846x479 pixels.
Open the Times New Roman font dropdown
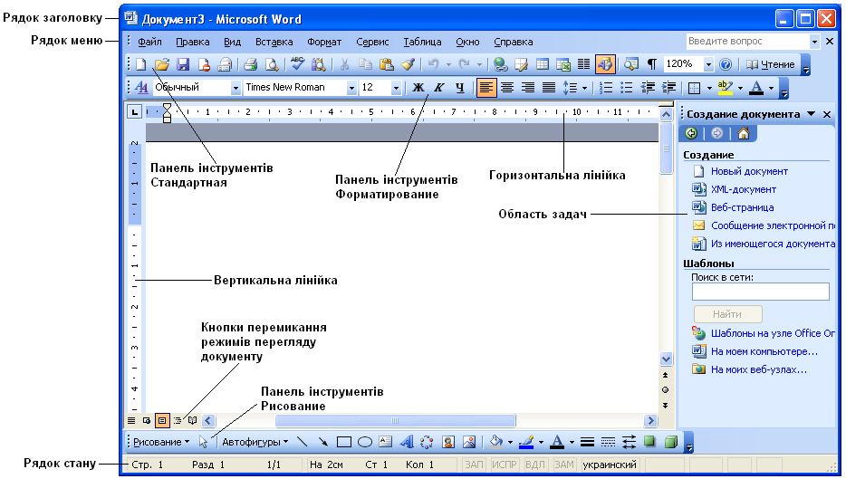click(351, 88)
